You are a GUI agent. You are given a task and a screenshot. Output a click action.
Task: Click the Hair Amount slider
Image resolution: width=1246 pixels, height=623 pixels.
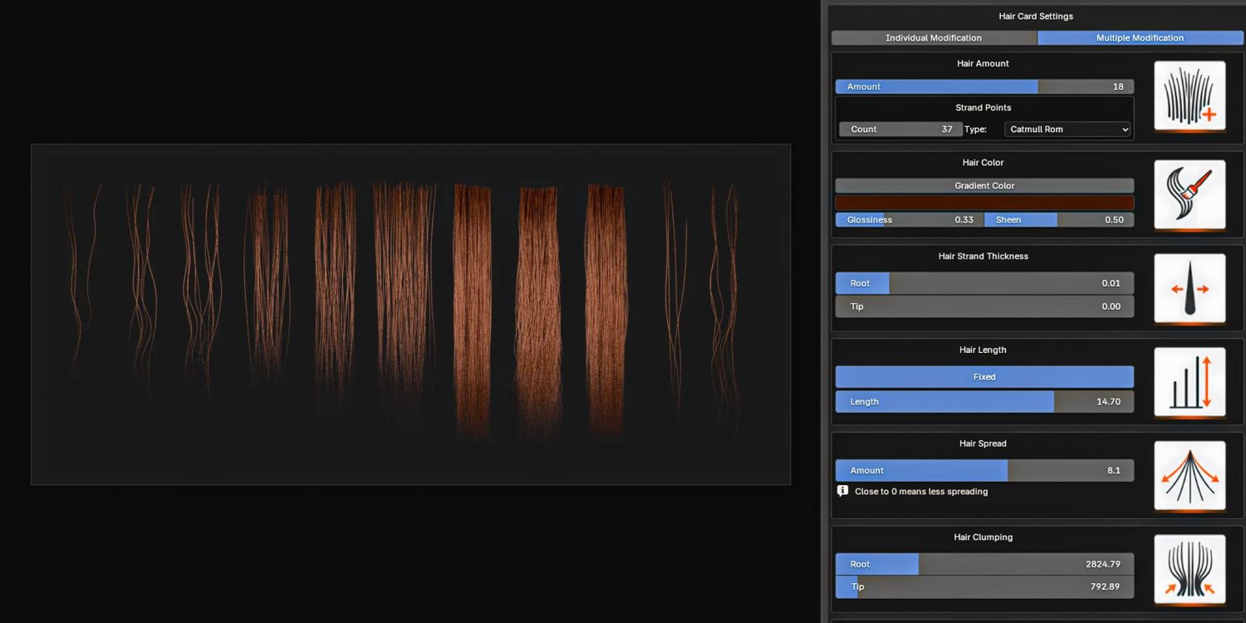pyautogui.click(x=984, y=86)
